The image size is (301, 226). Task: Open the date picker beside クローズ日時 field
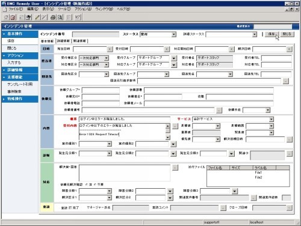(289, 208)
